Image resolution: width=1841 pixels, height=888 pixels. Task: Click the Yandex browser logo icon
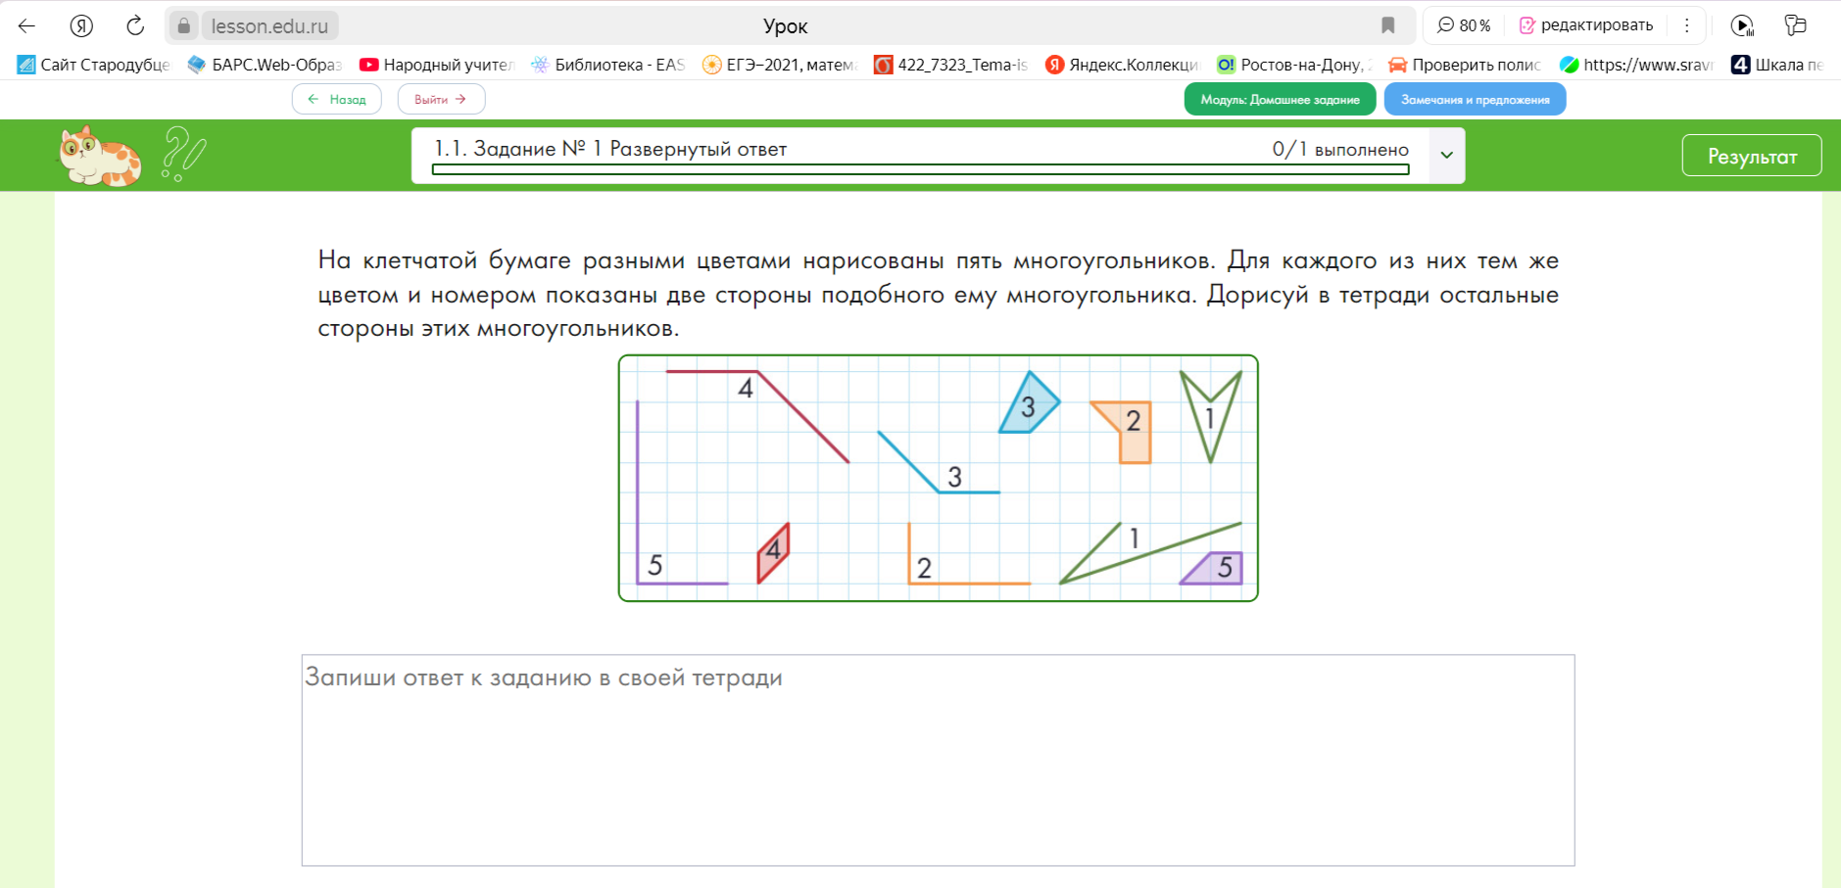coord(81,26)
